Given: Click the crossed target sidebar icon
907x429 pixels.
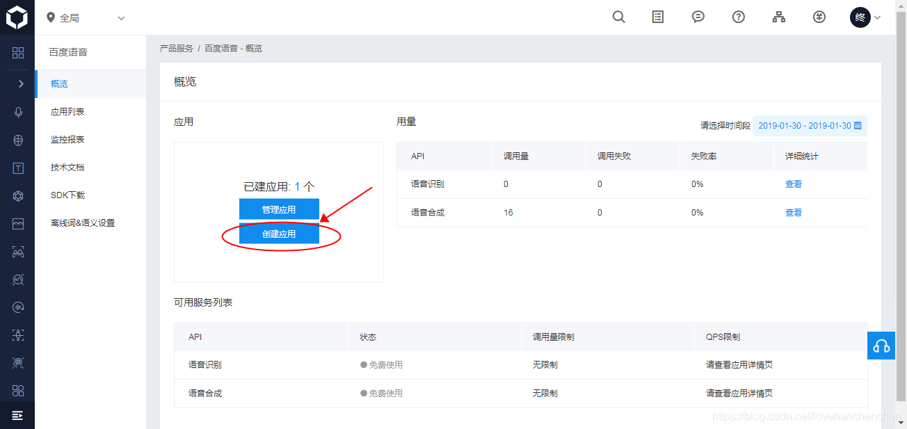Looking at the screenshot, I should click(18, 362).
